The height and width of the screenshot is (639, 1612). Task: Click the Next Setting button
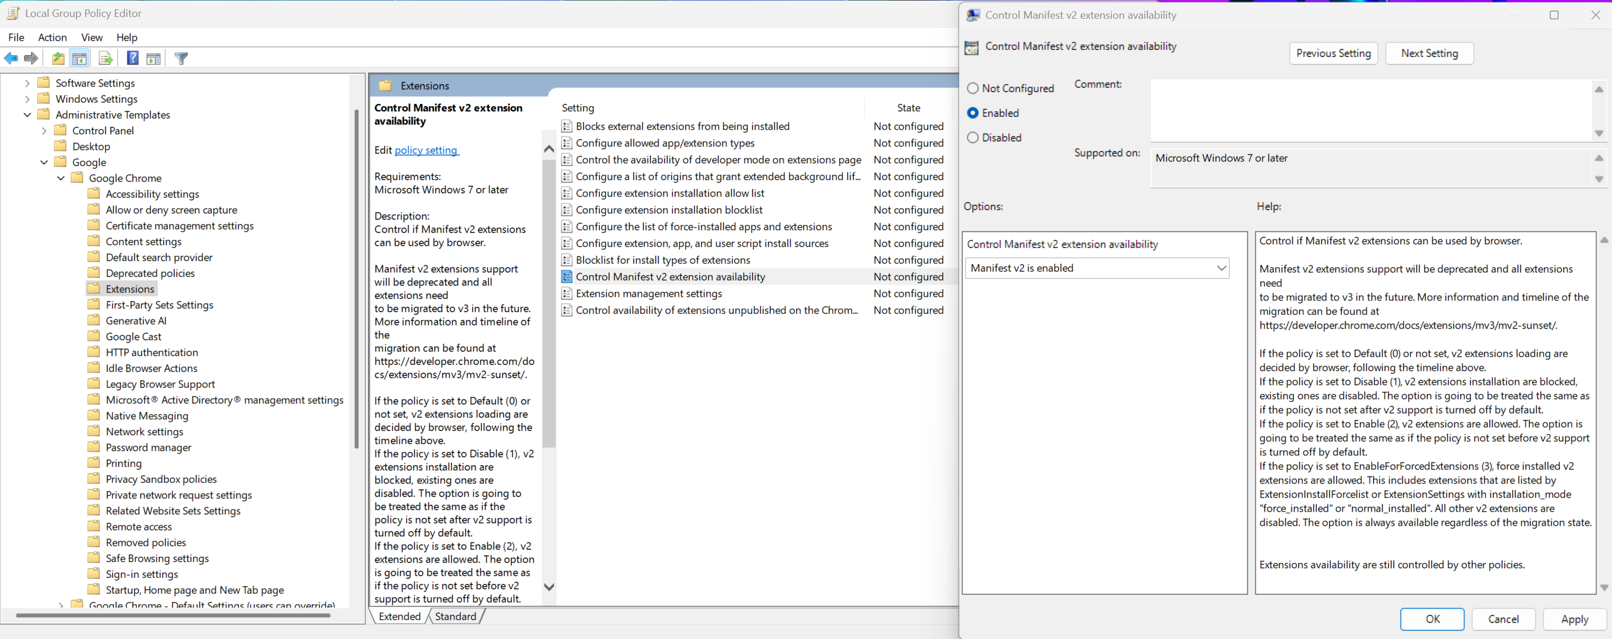tap(1429, 53)
